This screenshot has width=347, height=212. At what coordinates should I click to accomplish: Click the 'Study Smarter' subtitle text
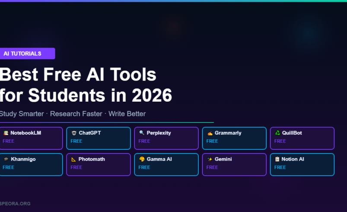tap(22, 114)
